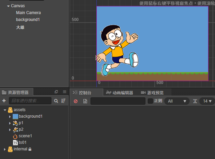Open the font size 14 dropdown
The width and height of the screenshot is (215, 159).
pyautogui.click(x=207, y=101)
